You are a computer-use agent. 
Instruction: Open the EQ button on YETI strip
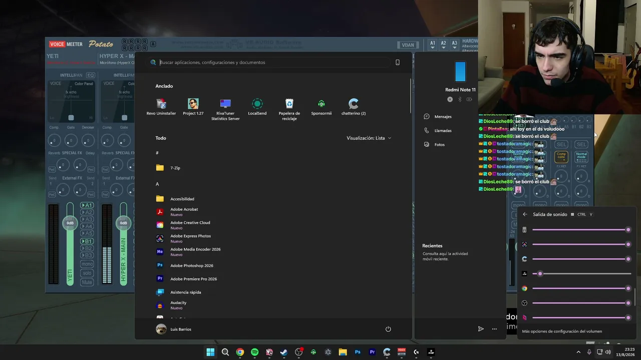90,75
